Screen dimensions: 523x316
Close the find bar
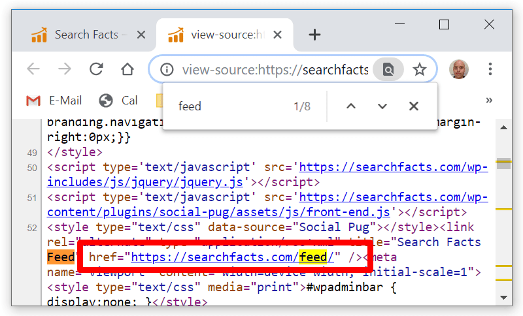414,106
